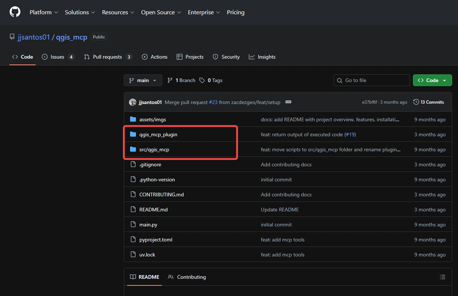Open the Projects tab
Screen dimensions: 458x296
click(190, 57)
